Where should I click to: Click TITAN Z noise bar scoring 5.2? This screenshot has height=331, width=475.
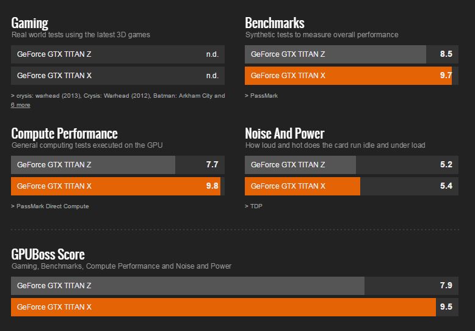coord(352,165)
